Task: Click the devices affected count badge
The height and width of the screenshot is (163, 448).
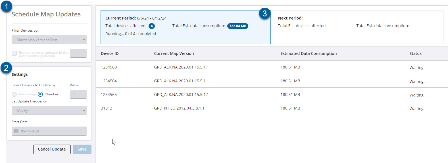Action: coord(152,26)
